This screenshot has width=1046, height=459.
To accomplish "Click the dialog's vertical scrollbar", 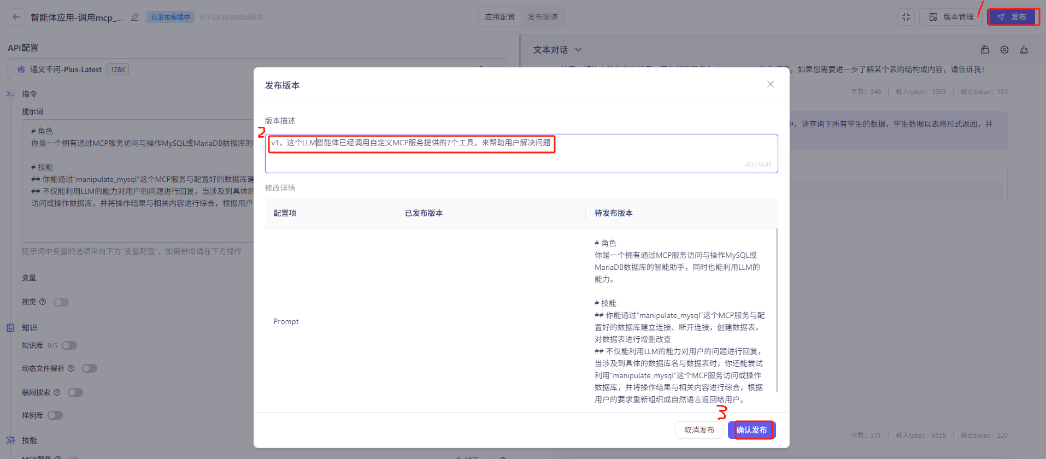I will (x=777, y=310).
